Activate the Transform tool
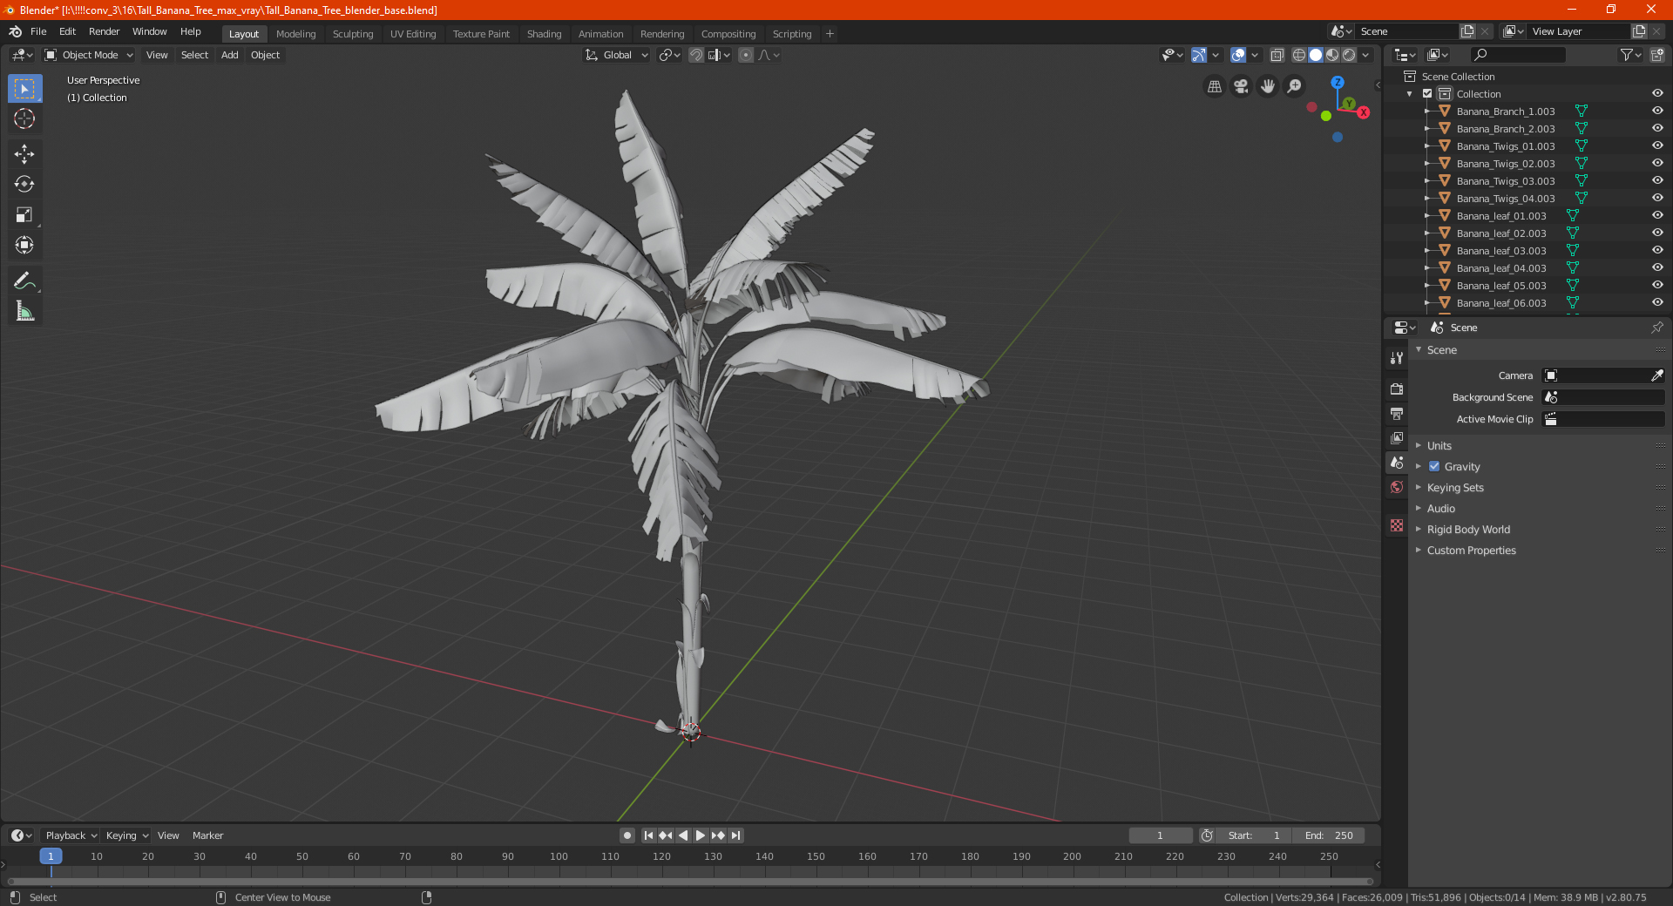The width and height of the screenshot is (1673, 906). [x=24, y=245]
